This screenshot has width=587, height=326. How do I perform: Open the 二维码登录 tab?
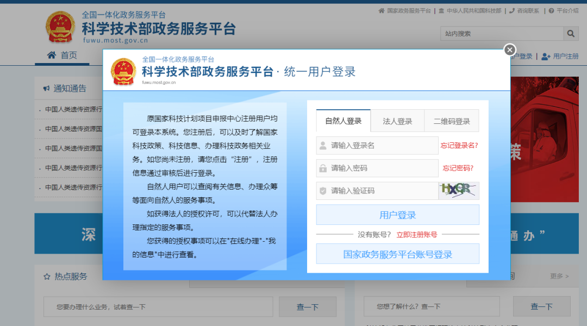[452, 121]
